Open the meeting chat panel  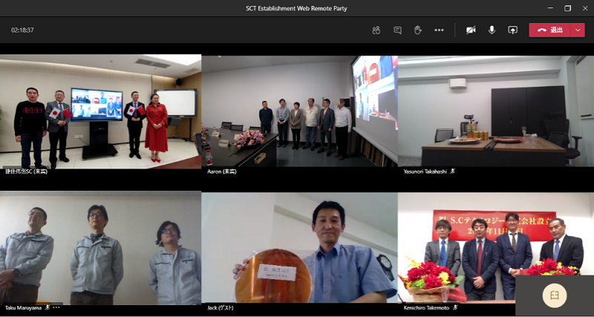click(x=397, y=30)
